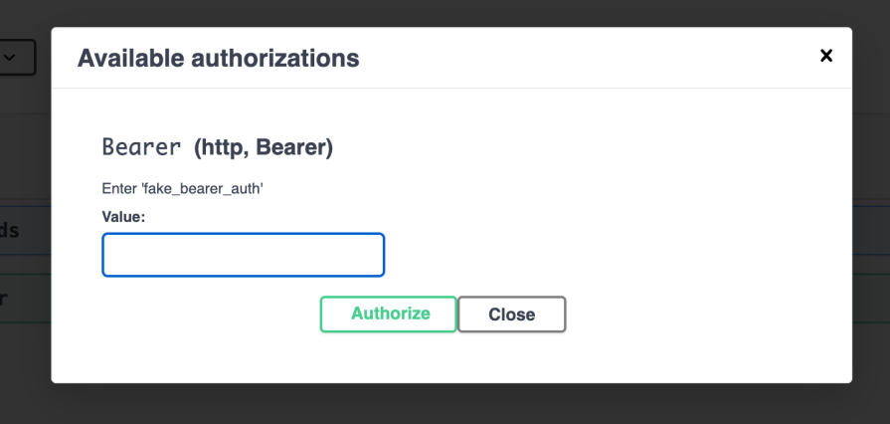Click the (http, Bearer) type text
Viewport: 890px width, 424px height.
[x=264, y=148]
